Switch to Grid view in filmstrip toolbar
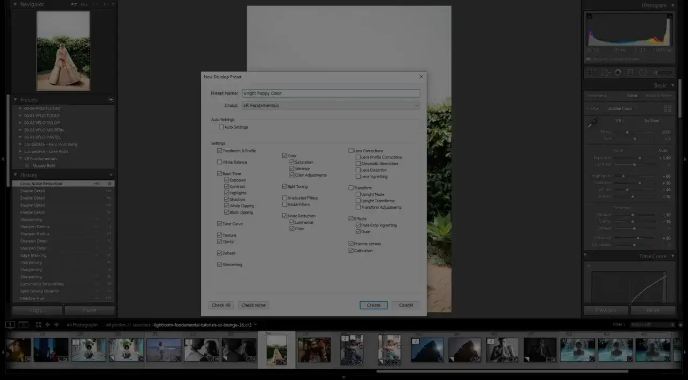This screenshot has height=380, width=688. point(38,325)
